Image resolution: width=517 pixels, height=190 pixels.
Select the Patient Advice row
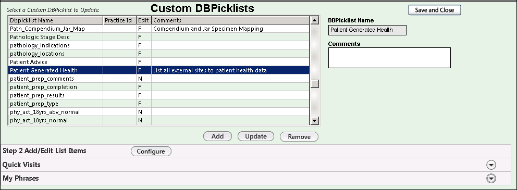(158, 62)
